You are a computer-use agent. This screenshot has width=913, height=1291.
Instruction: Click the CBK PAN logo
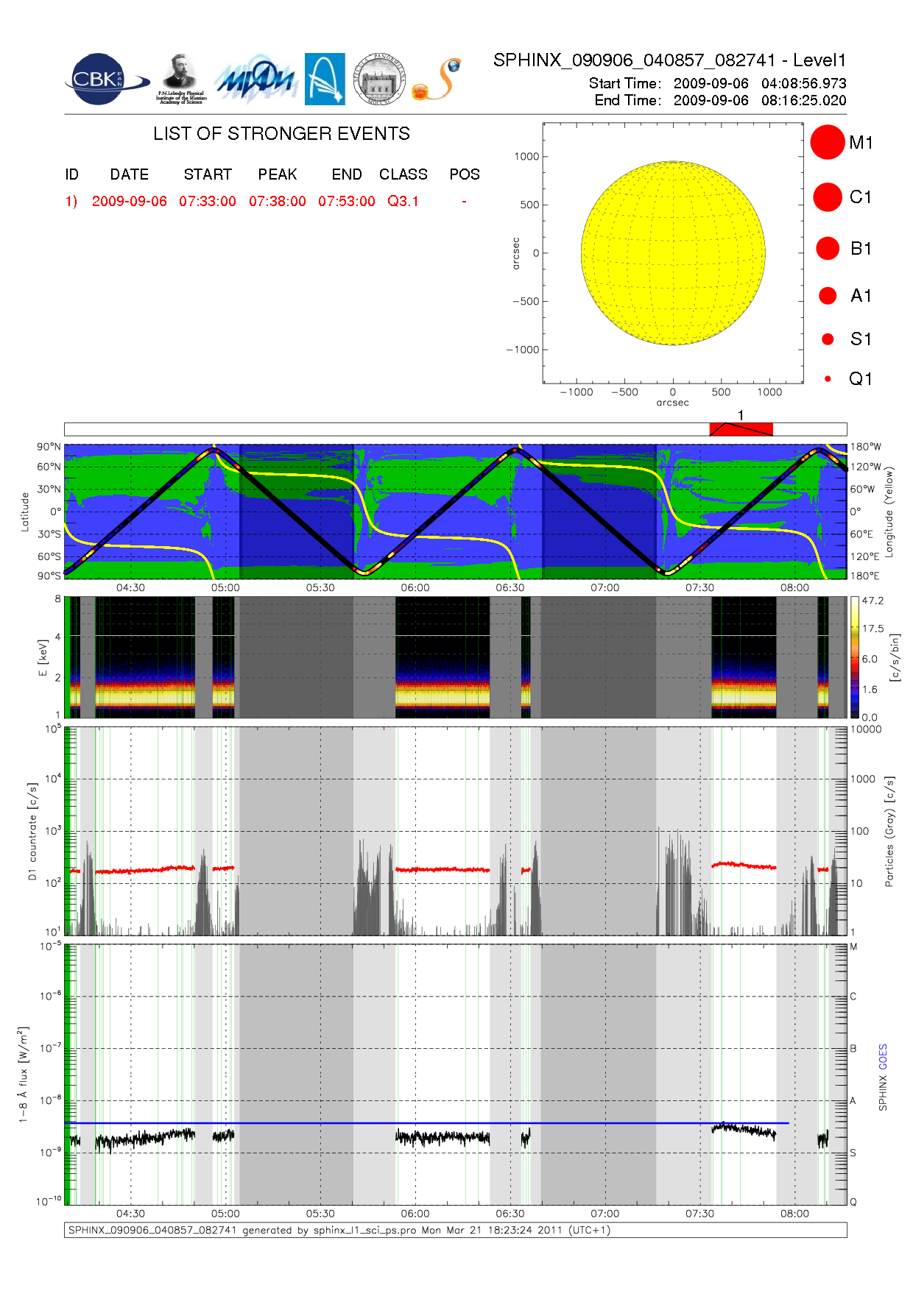[x=107, y=79]
